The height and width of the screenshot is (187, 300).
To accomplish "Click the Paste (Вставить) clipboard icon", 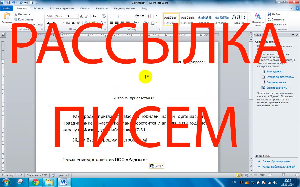I will coord(7,16).
